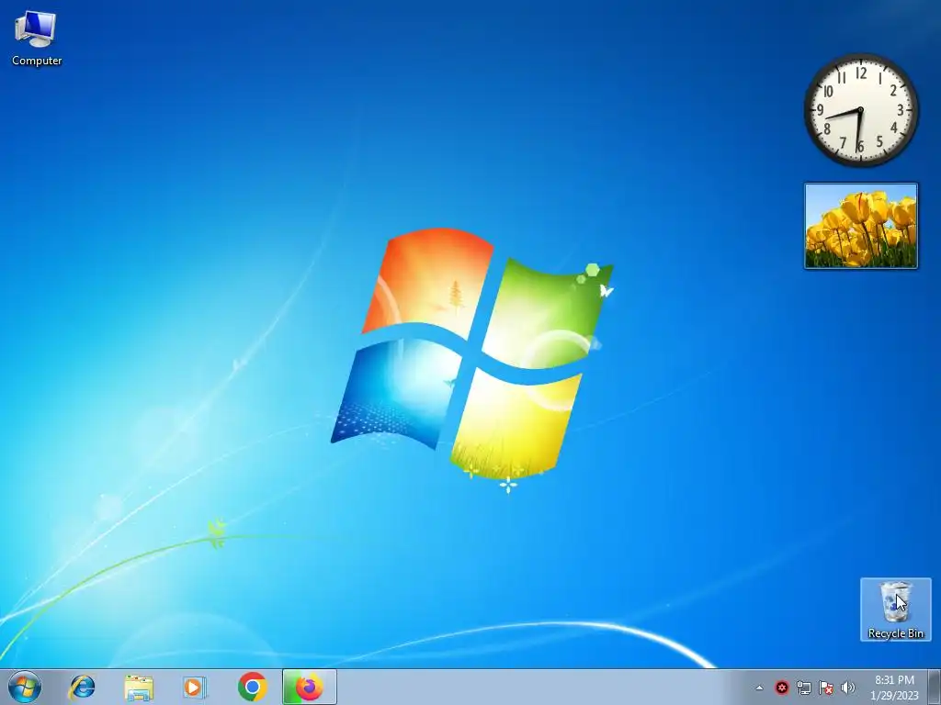The width and height of the screenshot is (941, 705).
Task: Open the network status tray icon
Action: [803, 688]
